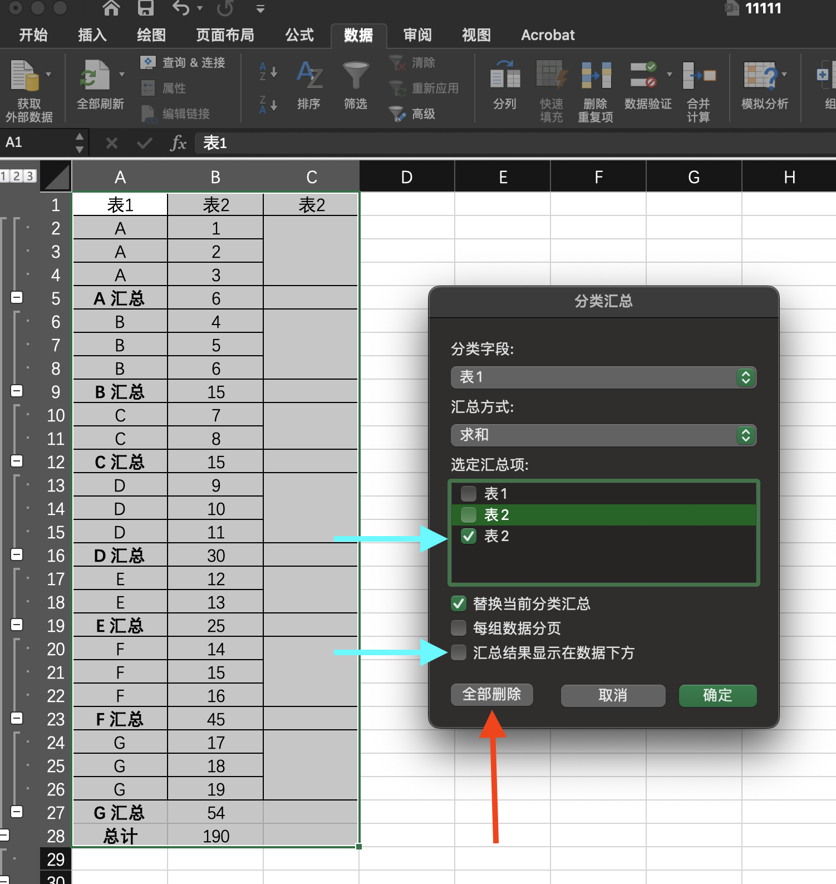Check the 表1 checkbox in subtotal list

469,494
